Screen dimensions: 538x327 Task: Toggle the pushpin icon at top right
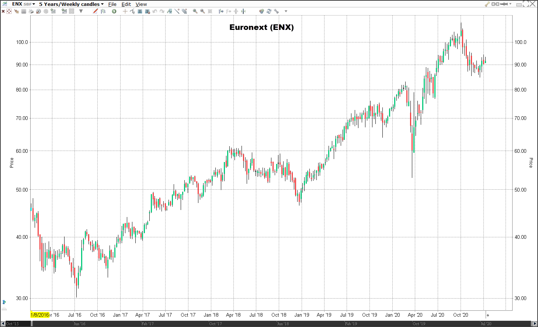tap(504, 4)
